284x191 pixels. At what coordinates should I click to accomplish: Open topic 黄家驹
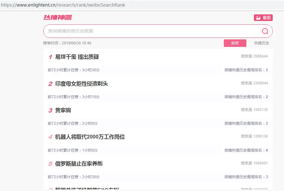click(63, 110)
